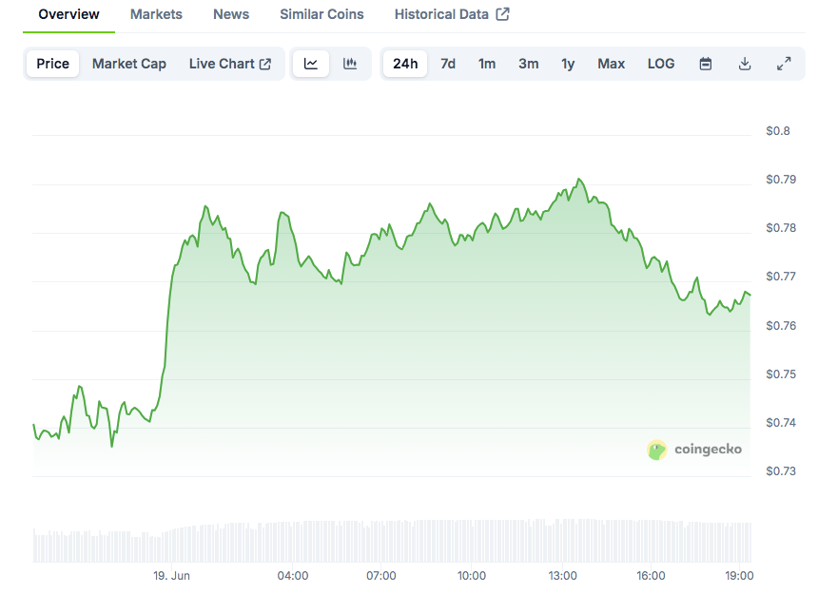Select the Market Cap chart mode
This screenshot has height=594, width=818.
coord(128,64)
